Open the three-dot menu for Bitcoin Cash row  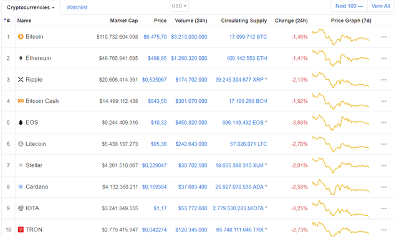point(384,101)
